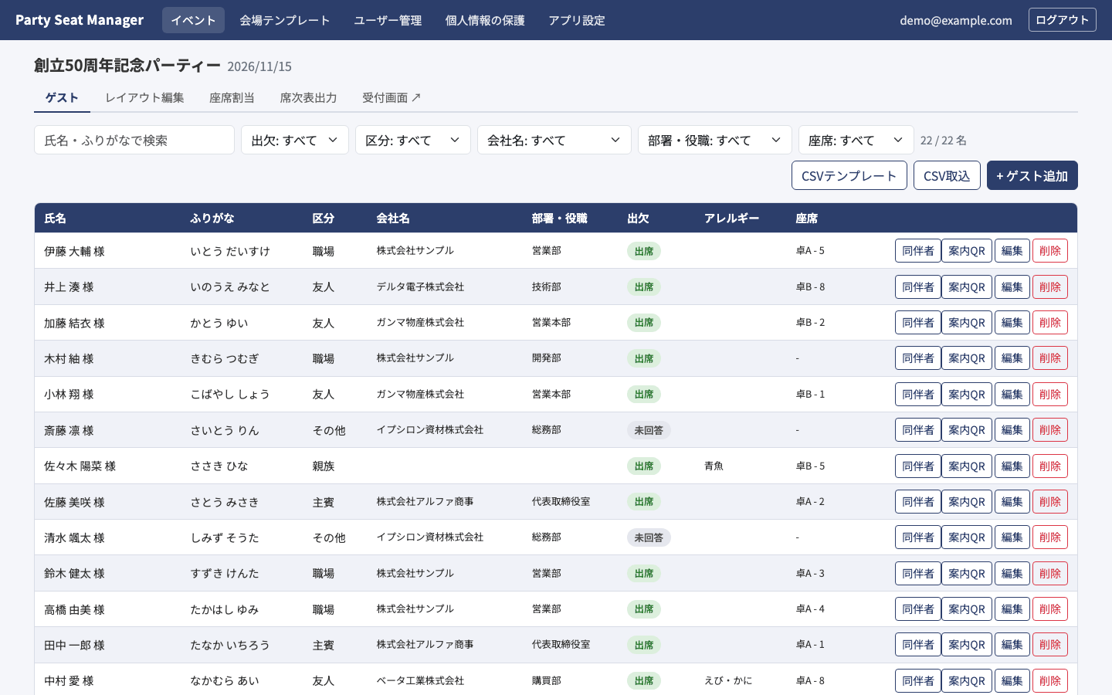Edit the 佐々木 陽菜 guest row
This screenshot has width=1112, height=695.
(x=1012, y=466)
